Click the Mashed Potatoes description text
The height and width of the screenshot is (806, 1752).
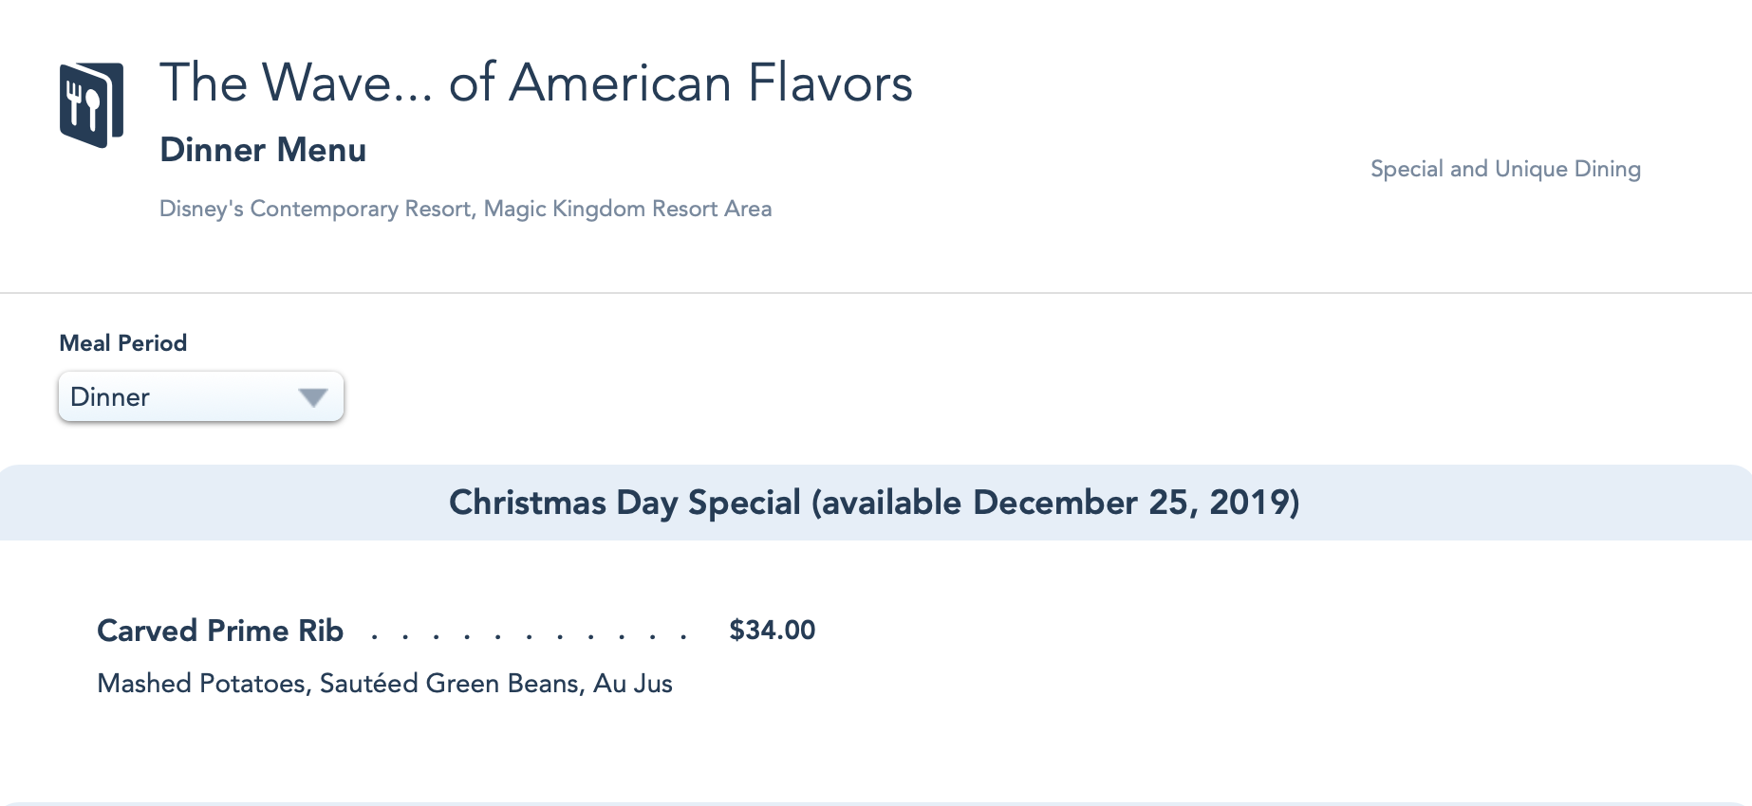click(201, 684)
